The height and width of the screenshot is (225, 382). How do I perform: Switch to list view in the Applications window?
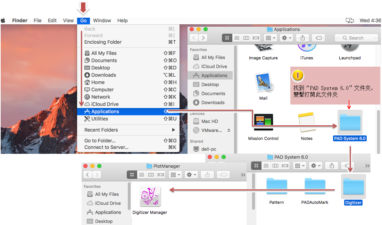(x=236, y=37)
